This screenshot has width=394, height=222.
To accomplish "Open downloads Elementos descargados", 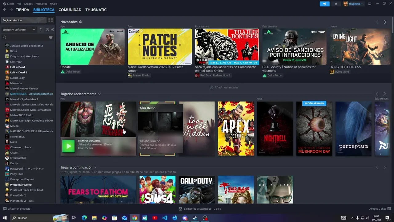I will (x=200, y=209).
